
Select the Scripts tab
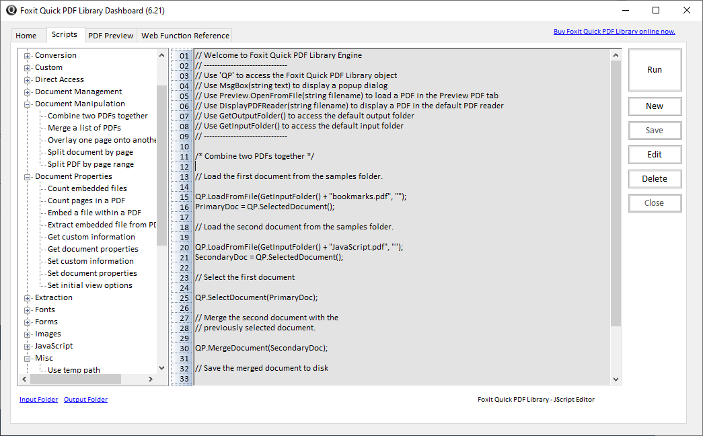(64, 34)
